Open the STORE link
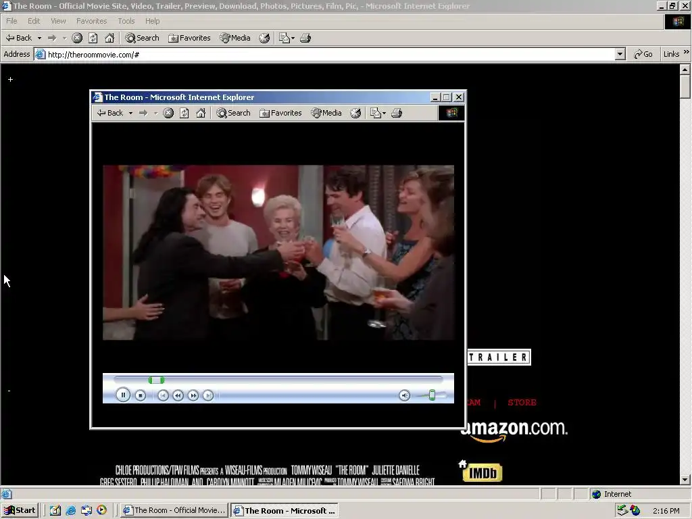The image size is (692, 519). [x=522, y=403]
